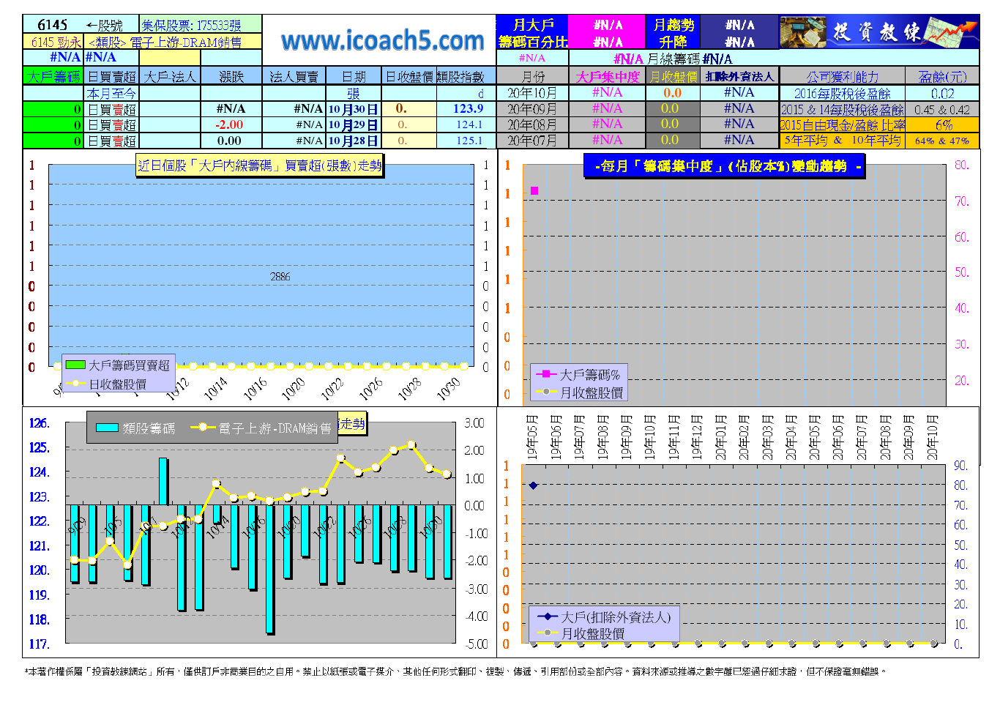Click the 月趨勢升降 header cell
Image resolution: width=1000 pixels, height=708 pixels.
point(672,33)
